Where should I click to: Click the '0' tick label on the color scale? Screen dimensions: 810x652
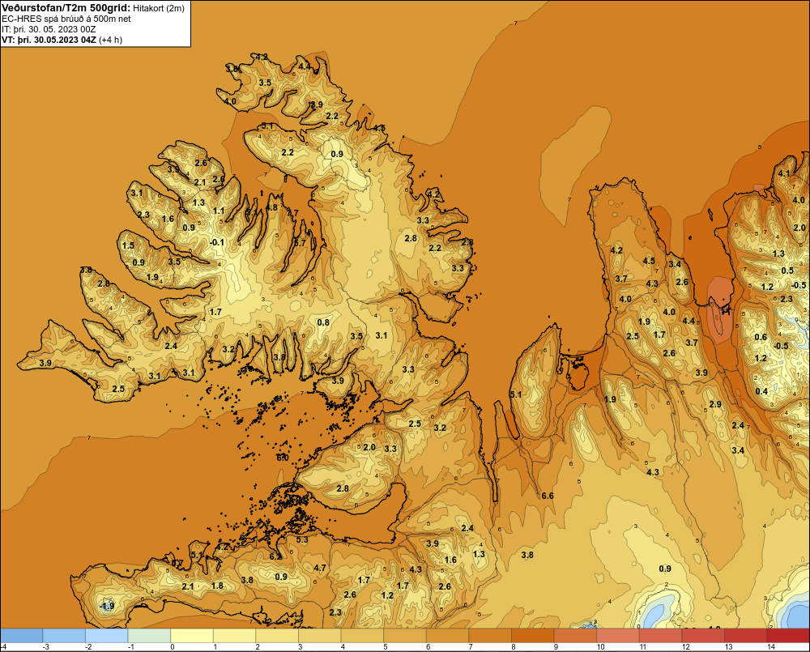pos(173,647)
